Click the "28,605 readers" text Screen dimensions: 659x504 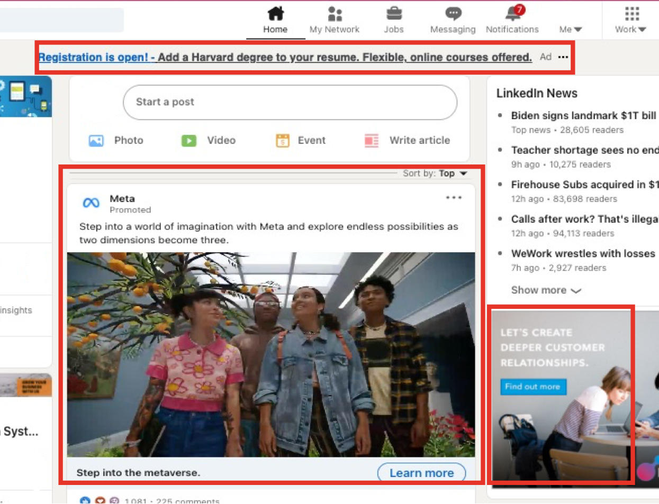[592, 130]
